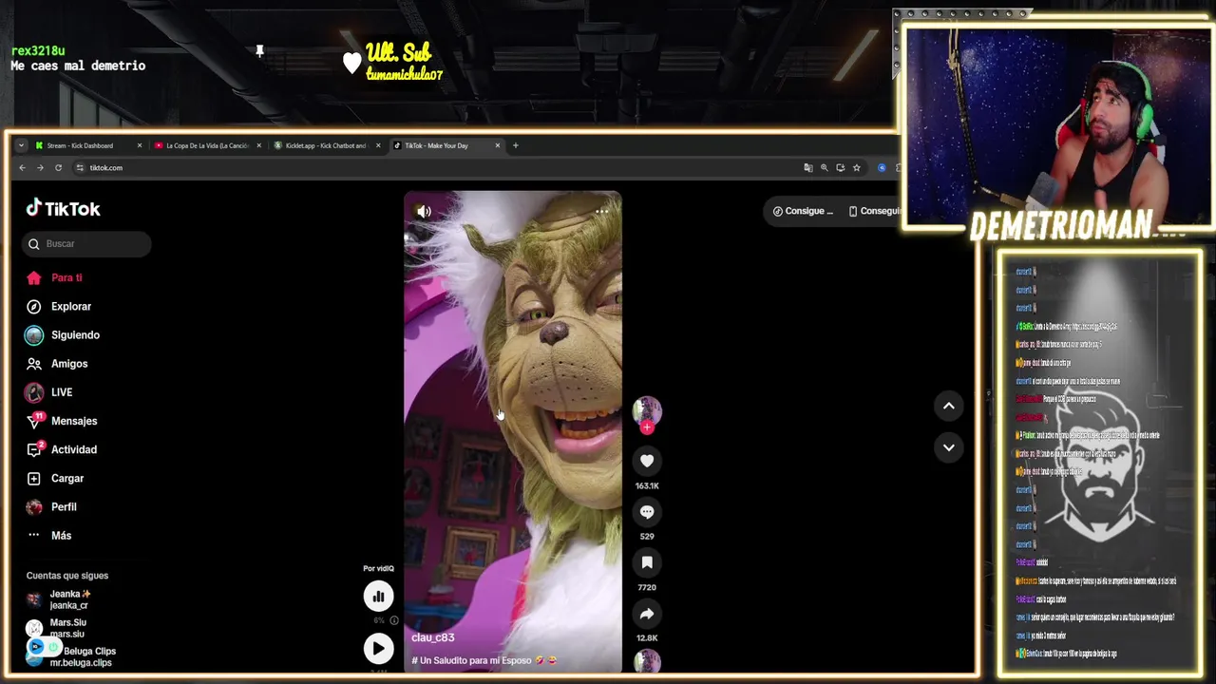Image resolution: width=1216 pixels, height=684 pixels.
Task: Open the comments bubble icon
Action: pyautogui.click(x=647, y=511)
